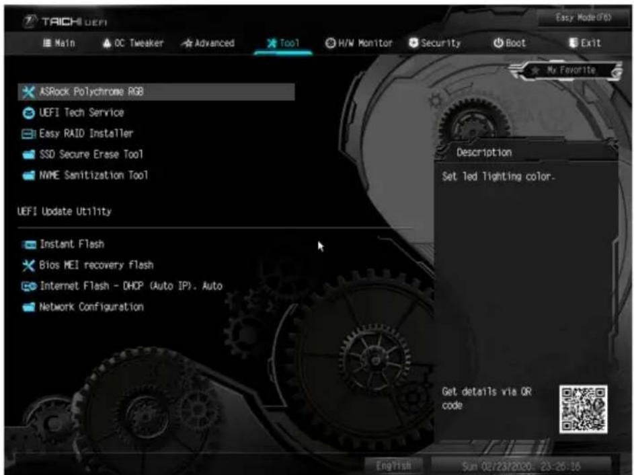
Task: Click the Taichi UEFI logo icon
Action: (30, 21)
